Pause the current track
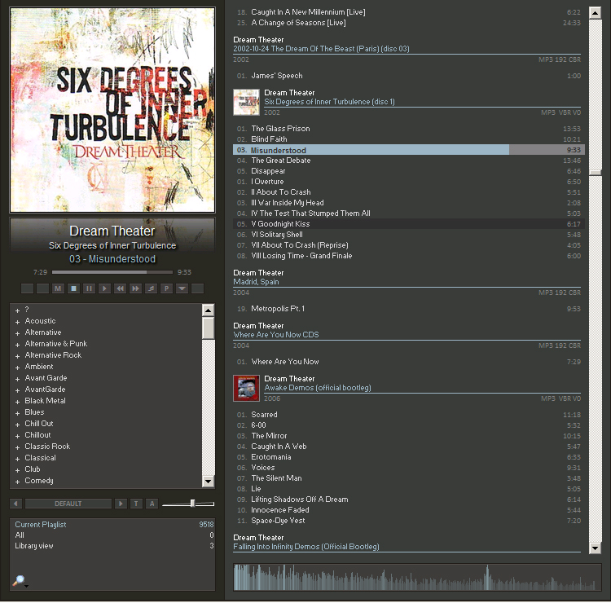611x603 pixels. click(89, 288)
